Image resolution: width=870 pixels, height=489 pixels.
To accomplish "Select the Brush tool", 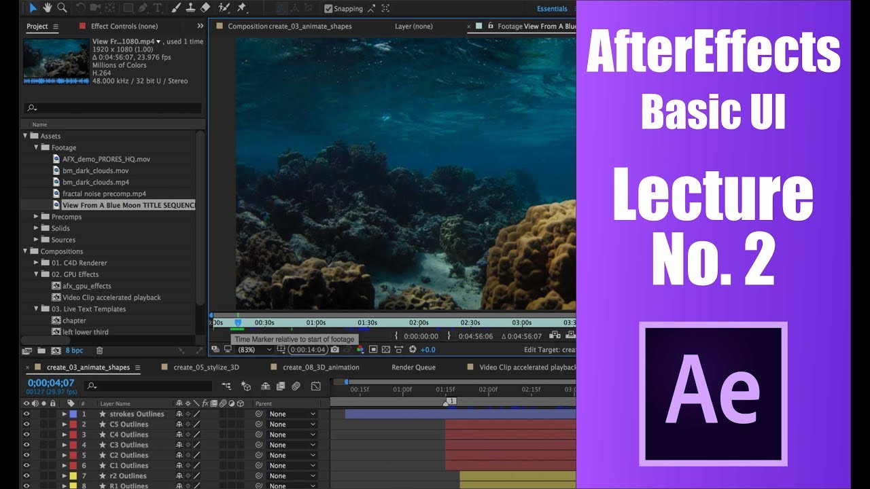I will [176, 8].
